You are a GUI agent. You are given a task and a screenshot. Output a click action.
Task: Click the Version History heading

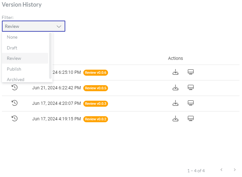pos(22,5)
